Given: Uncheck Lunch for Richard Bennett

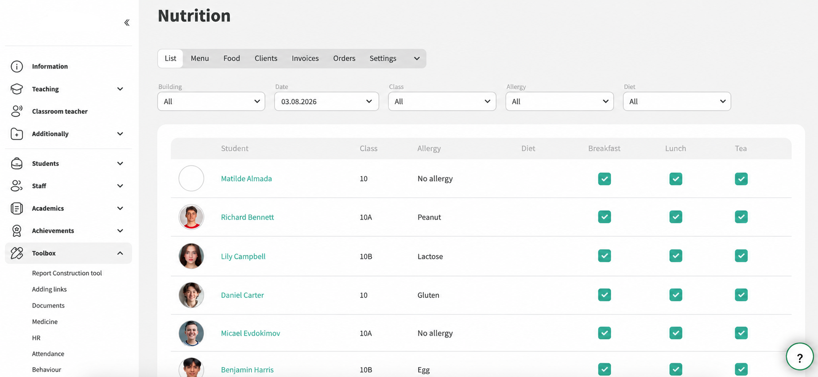Looking at the screenshot, I should (x=675, y=217).
